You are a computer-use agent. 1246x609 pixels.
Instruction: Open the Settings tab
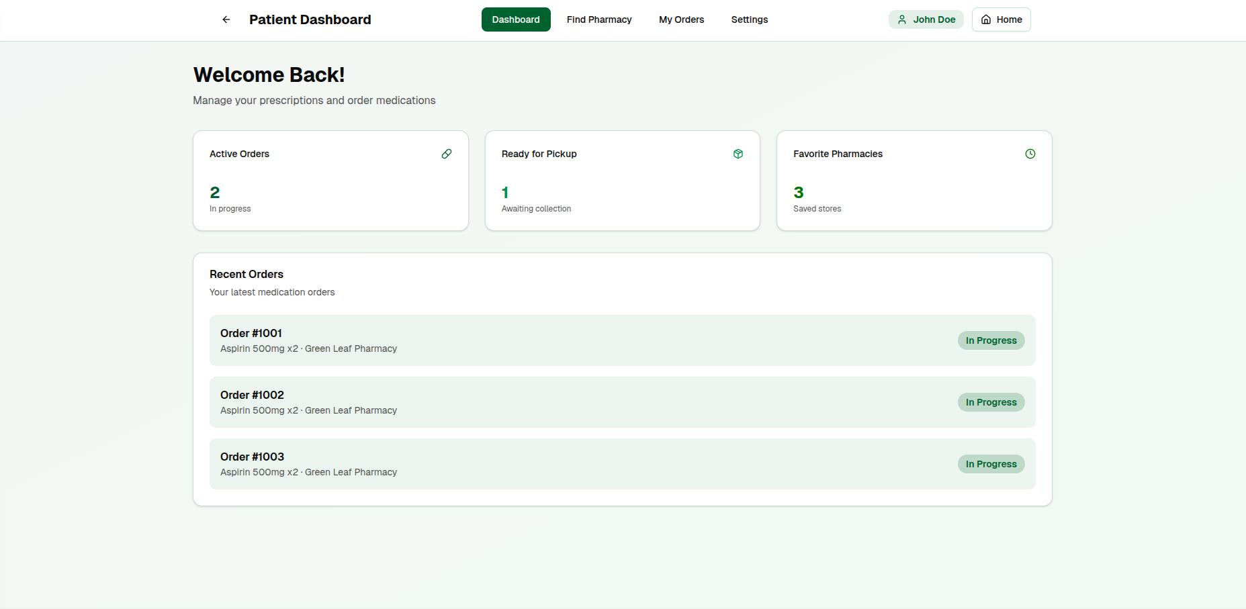(x=749, y=19)
